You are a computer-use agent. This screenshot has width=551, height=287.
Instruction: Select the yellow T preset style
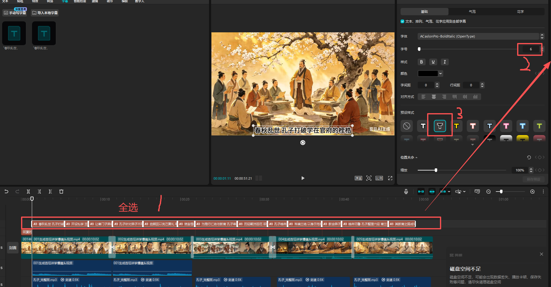click(456, 126)
